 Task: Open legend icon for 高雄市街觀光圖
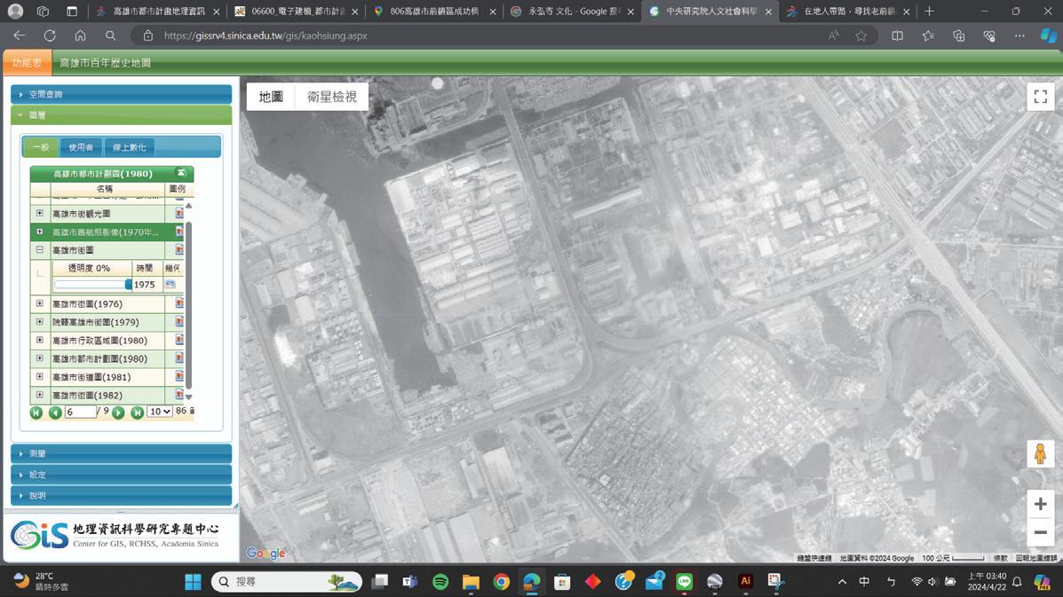179,213
